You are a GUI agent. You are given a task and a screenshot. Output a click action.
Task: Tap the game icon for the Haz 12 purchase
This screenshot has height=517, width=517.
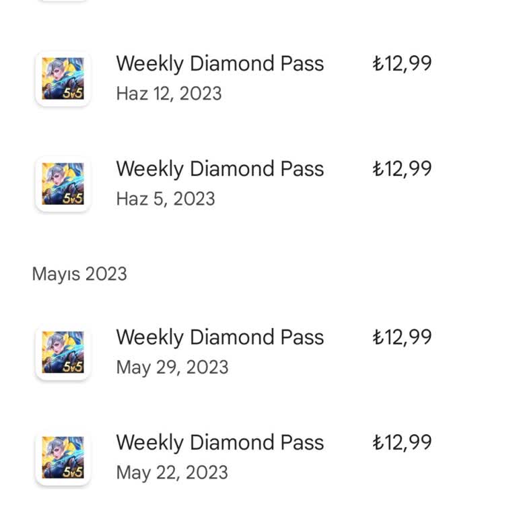coord(63,79)
